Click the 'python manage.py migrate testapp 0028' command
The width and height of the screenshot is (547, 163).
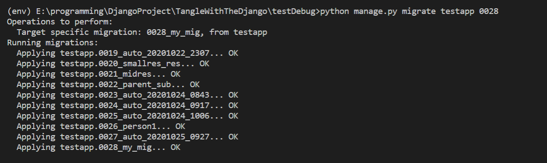coord(409,11)
